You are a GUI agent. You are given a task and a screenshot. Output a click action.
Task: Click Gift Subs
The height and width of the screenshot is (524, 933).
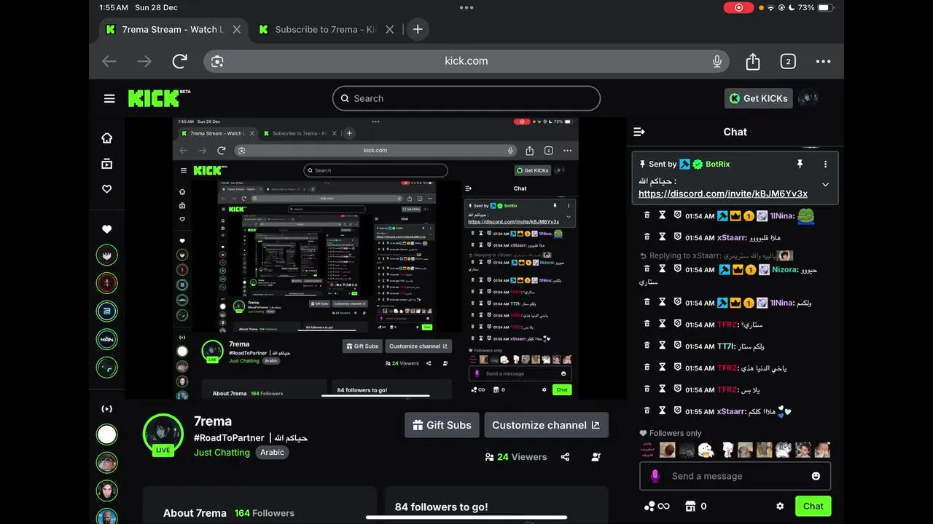click(442, 425)
